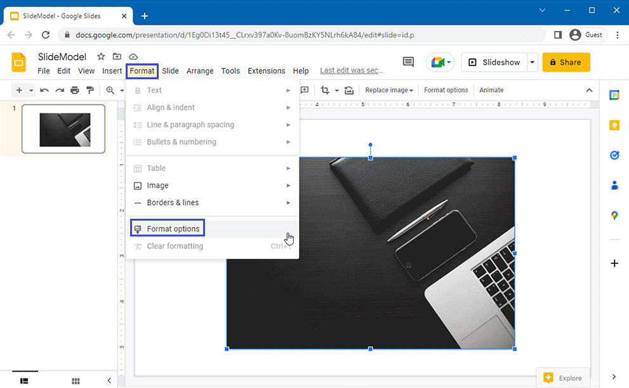Click the Reset image icon

pyautogui.click(x=348, y=90)
